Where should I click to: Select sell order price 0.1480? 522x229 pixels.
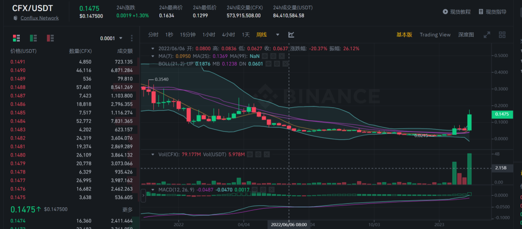[18, 155]
